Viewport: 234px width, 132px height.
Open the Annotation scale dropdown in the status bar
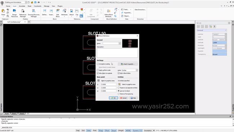click(x=154, y=131)
